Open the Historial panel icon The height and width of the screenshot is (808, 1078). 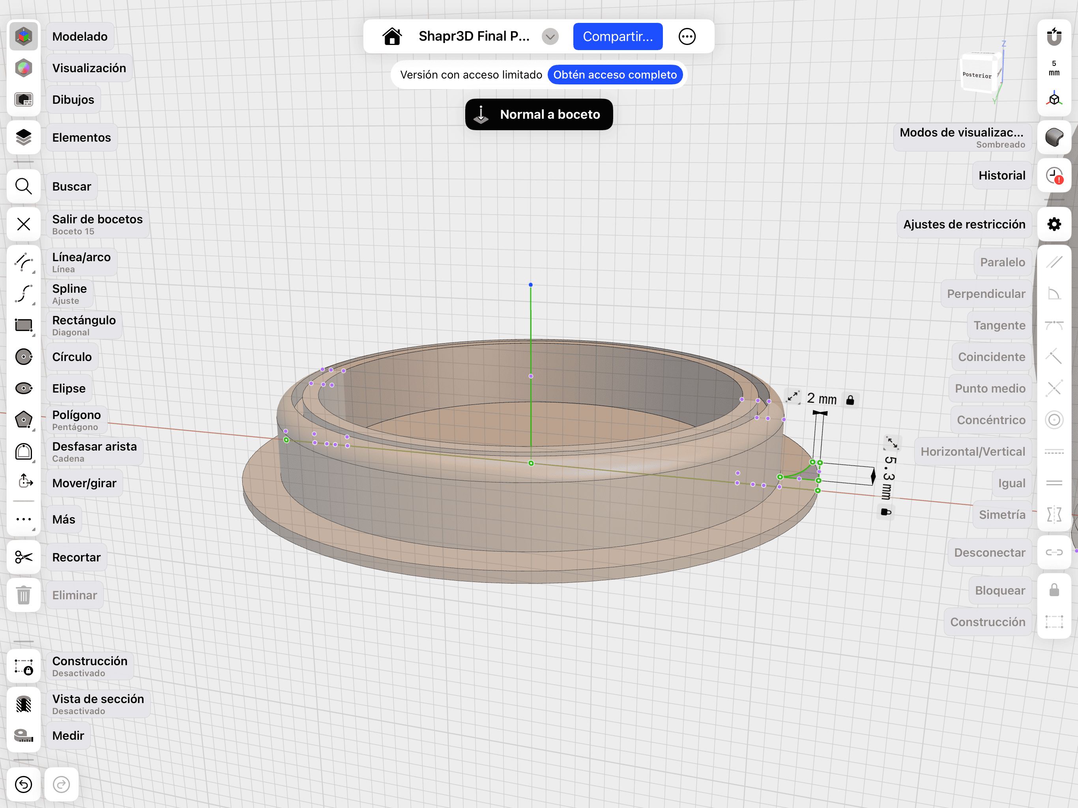click(1054, 176)
